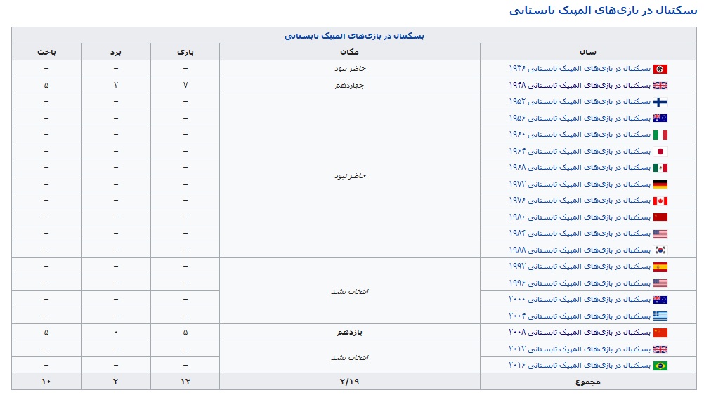Viewport: 704px width, 402px height.
Task: Select the merged حاضر نبود cell spanning 1952–1988
Action: 350,175
